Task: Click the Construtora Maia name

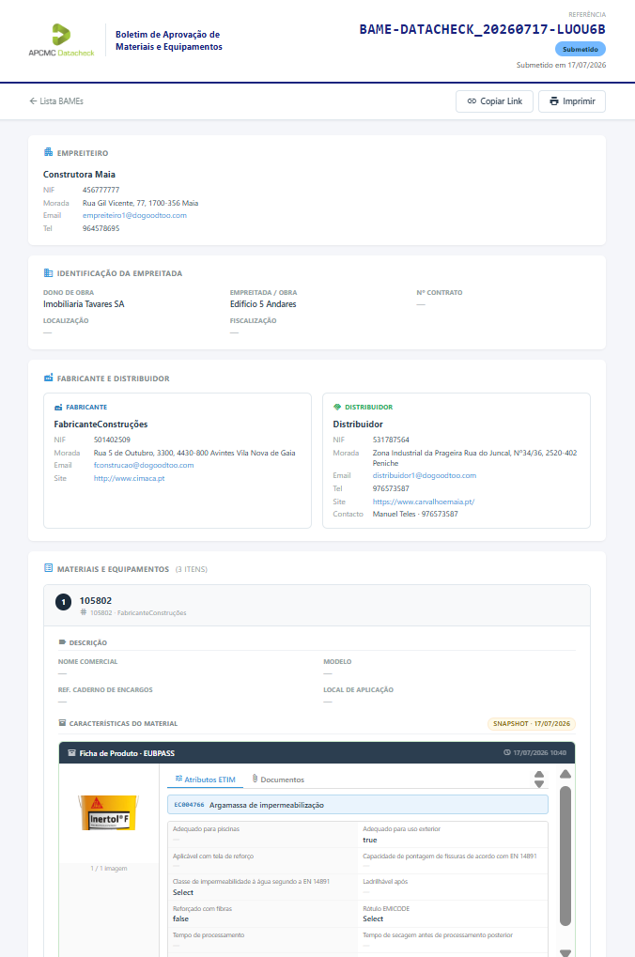Action: [x=79, y=175]
